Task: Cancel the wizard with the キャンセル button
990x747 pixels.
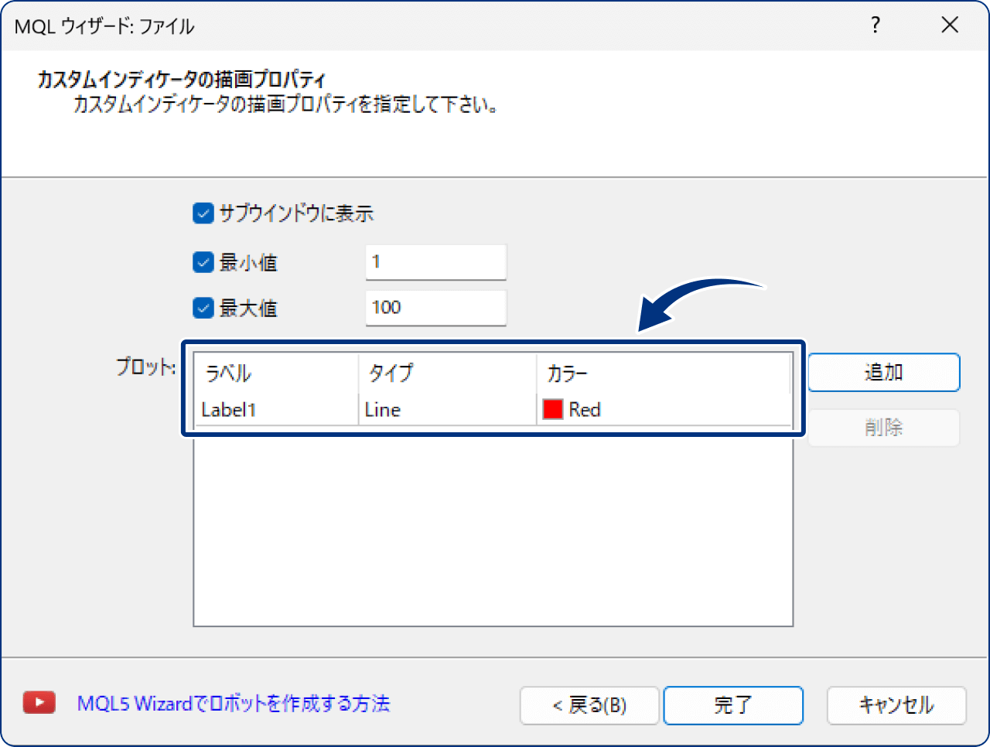Action: 896,705
